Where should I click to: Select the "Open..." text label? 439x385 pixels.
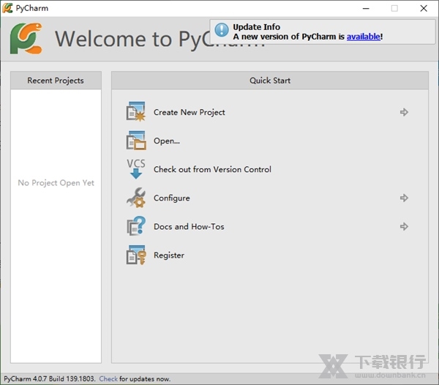point(167,141)
